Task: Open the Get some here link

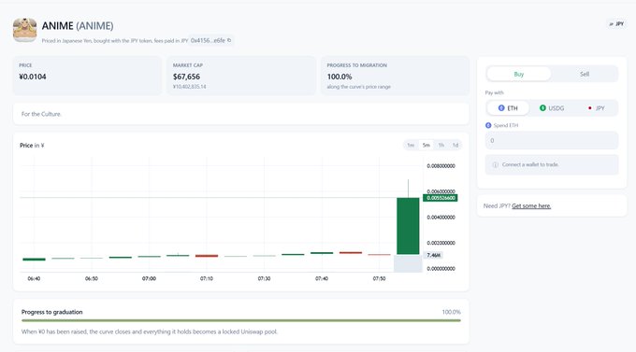Action: coord(531,205)
